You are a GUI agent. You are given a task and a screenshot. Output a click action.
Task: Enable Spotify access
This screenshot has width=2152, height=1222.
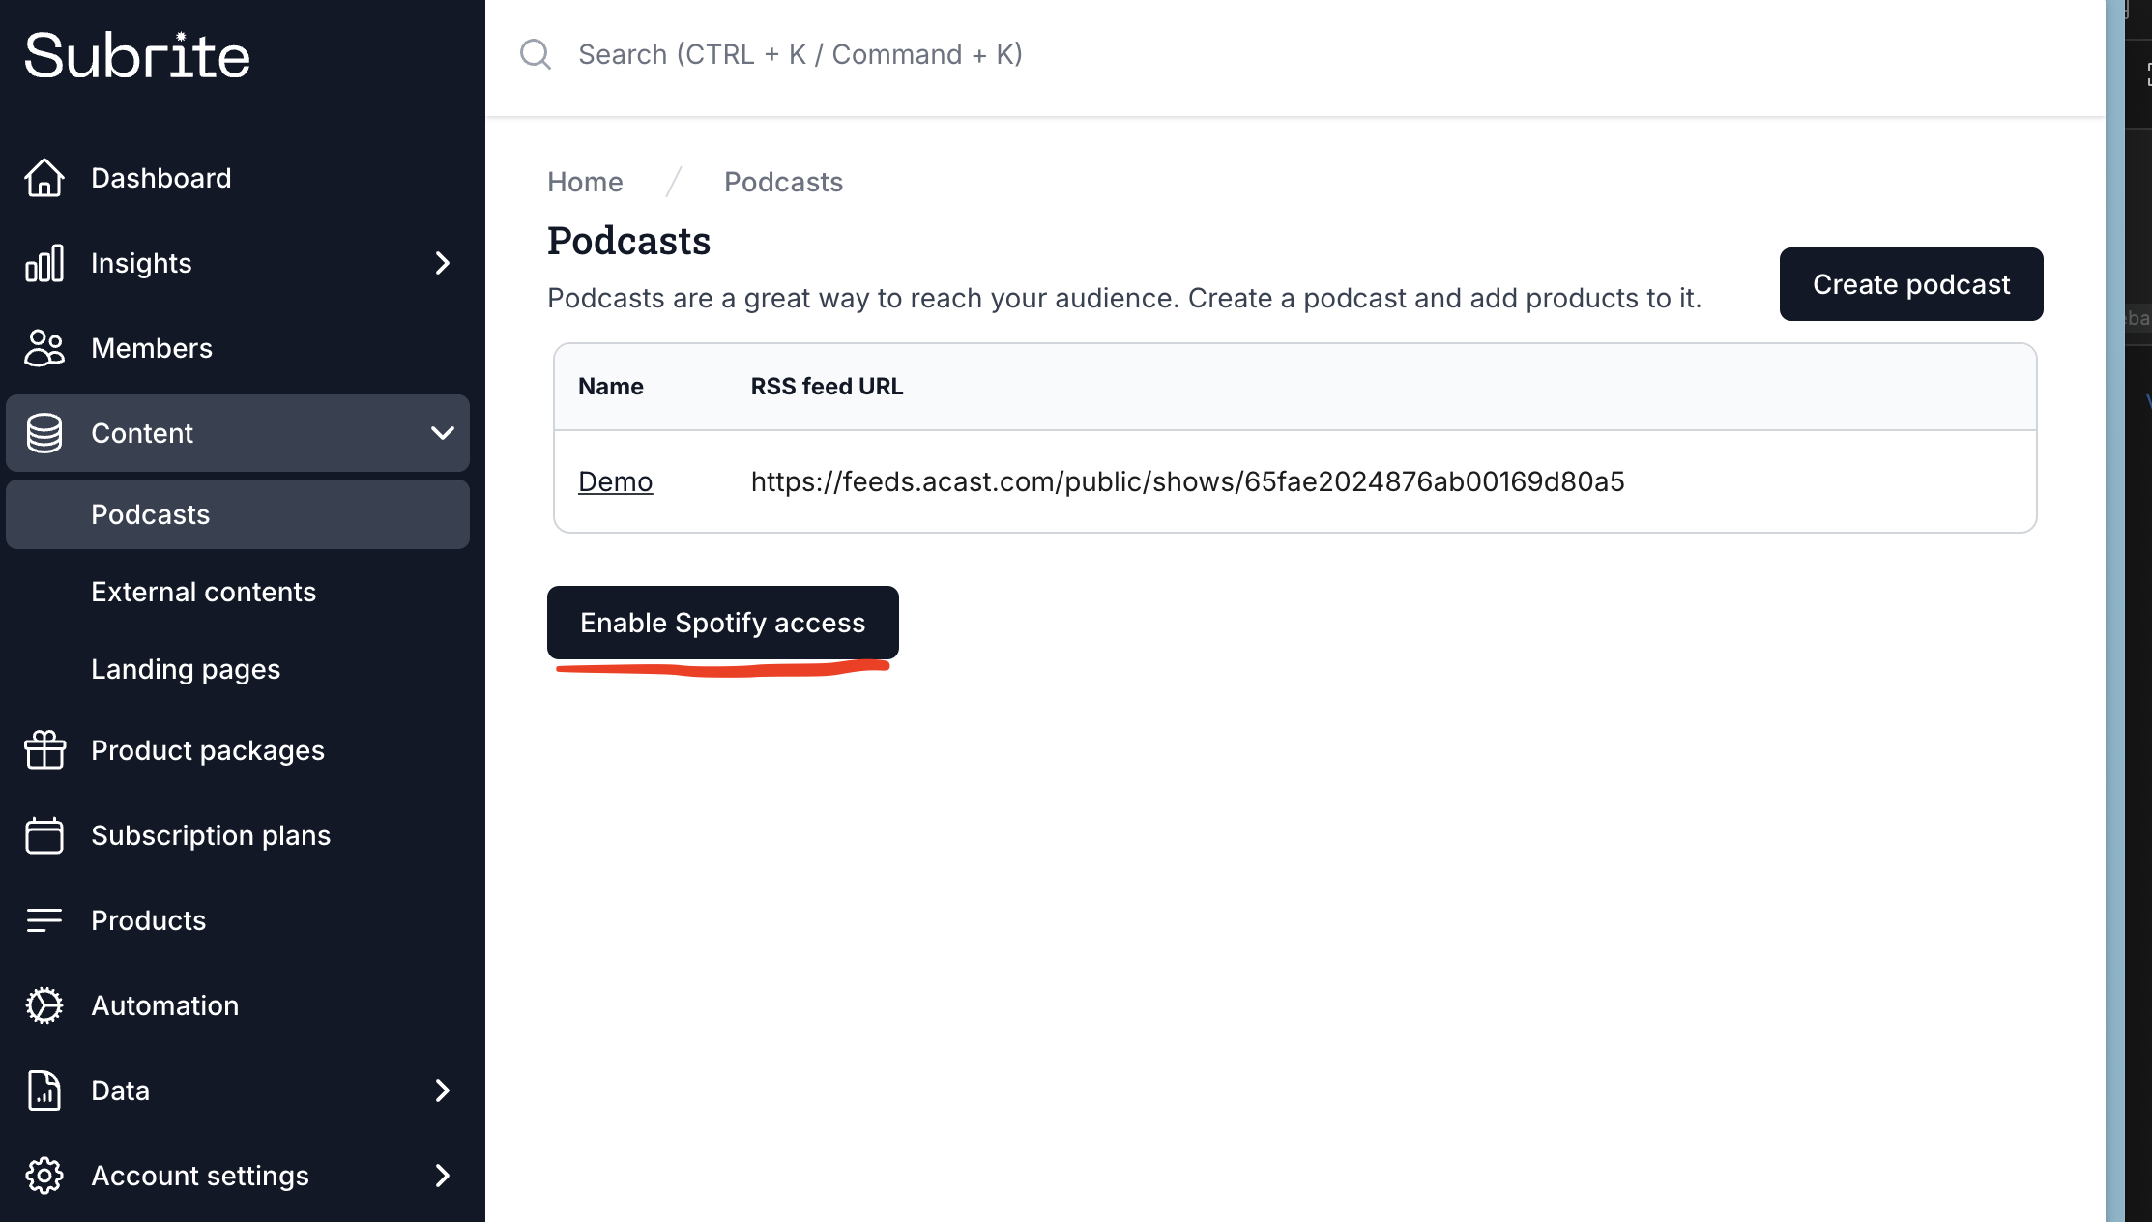(x=722, y=623)
